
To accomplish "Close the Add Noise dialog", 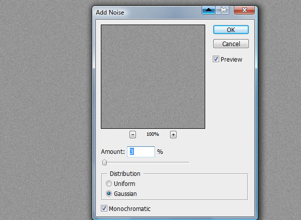I will (x=244, y=10).
